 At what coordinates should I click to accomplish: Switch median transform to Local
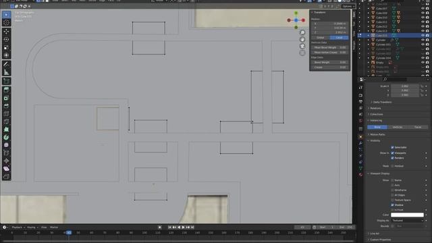pyautogui.click(x=339, y=38)
